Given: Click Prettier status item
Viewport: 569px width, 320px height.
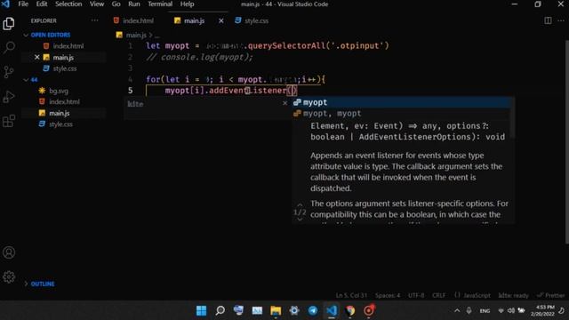Looking at the screenshot, I should 551,295.
